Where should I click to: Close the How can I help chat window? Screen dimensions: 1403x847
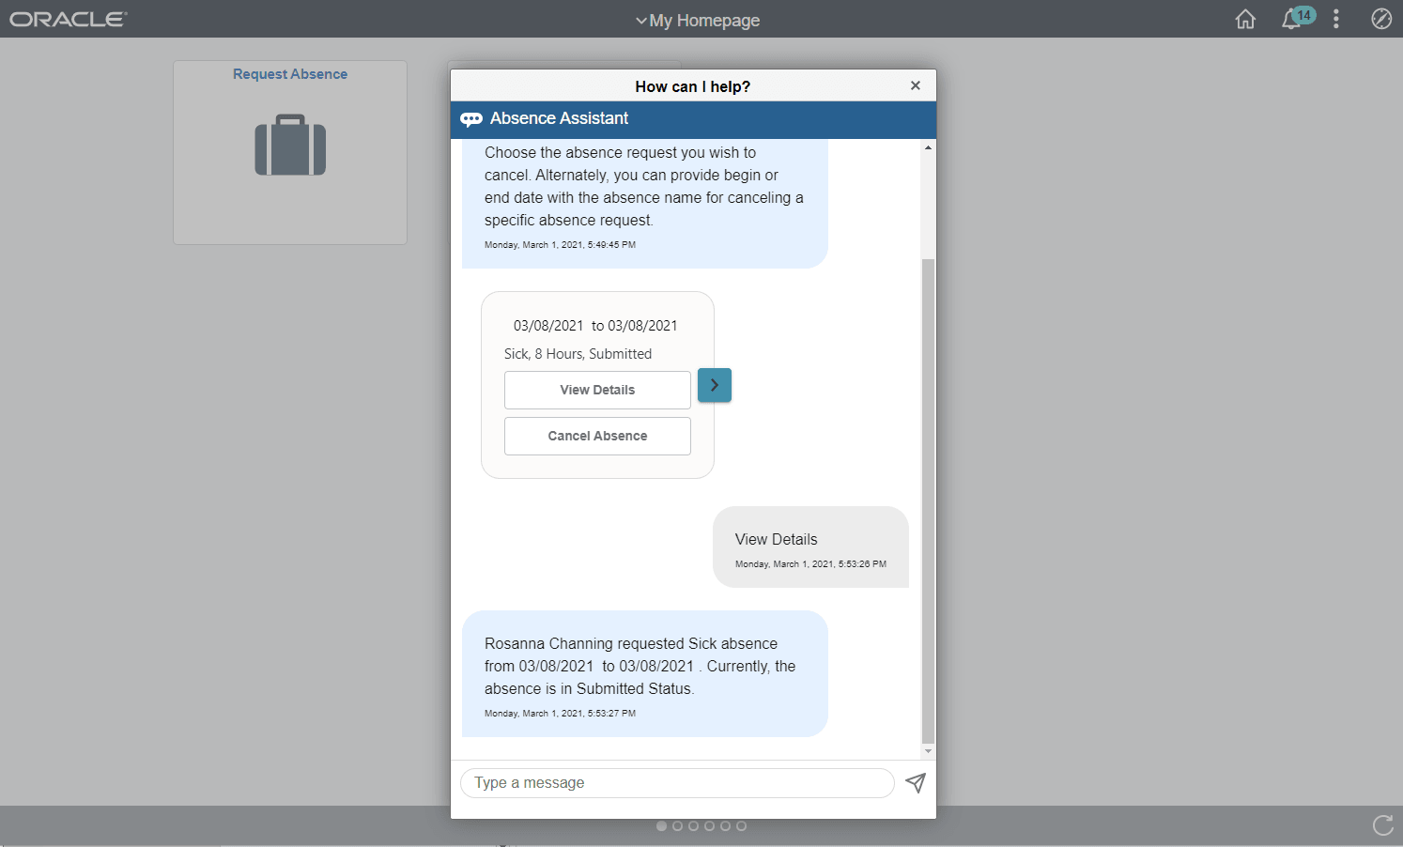(x=915, y=85)
